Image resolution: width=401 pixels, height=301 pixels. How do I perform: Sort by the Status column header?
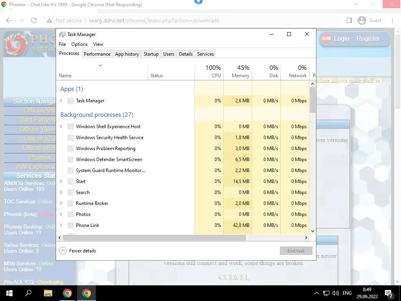[172, 72]
